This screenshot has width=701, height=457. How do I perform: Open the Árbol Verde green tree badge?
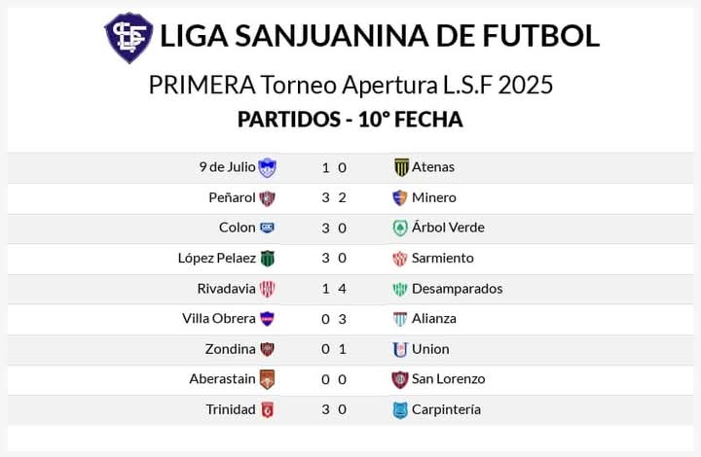pos(400,228)
